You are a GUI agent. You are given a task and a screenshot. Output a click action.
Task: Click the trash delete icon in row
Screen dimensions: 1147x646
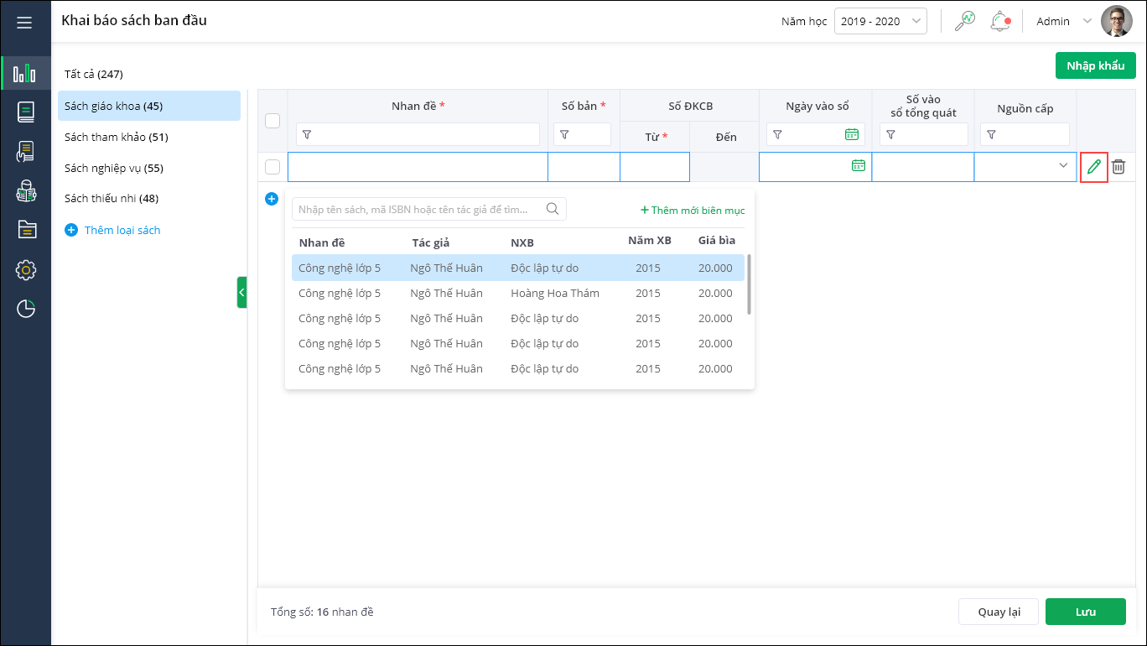[1118, 167]
